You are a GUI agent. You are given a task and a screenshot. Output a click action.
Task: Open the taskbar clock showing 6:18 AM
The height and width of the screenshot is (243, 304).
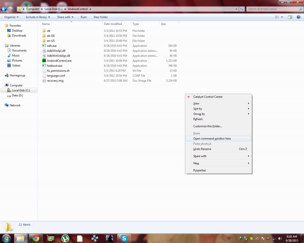coord(292,238)
